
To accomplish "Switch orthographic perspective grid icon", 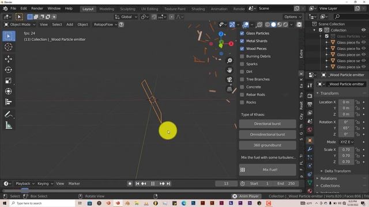I will click(x=229, y=89).
